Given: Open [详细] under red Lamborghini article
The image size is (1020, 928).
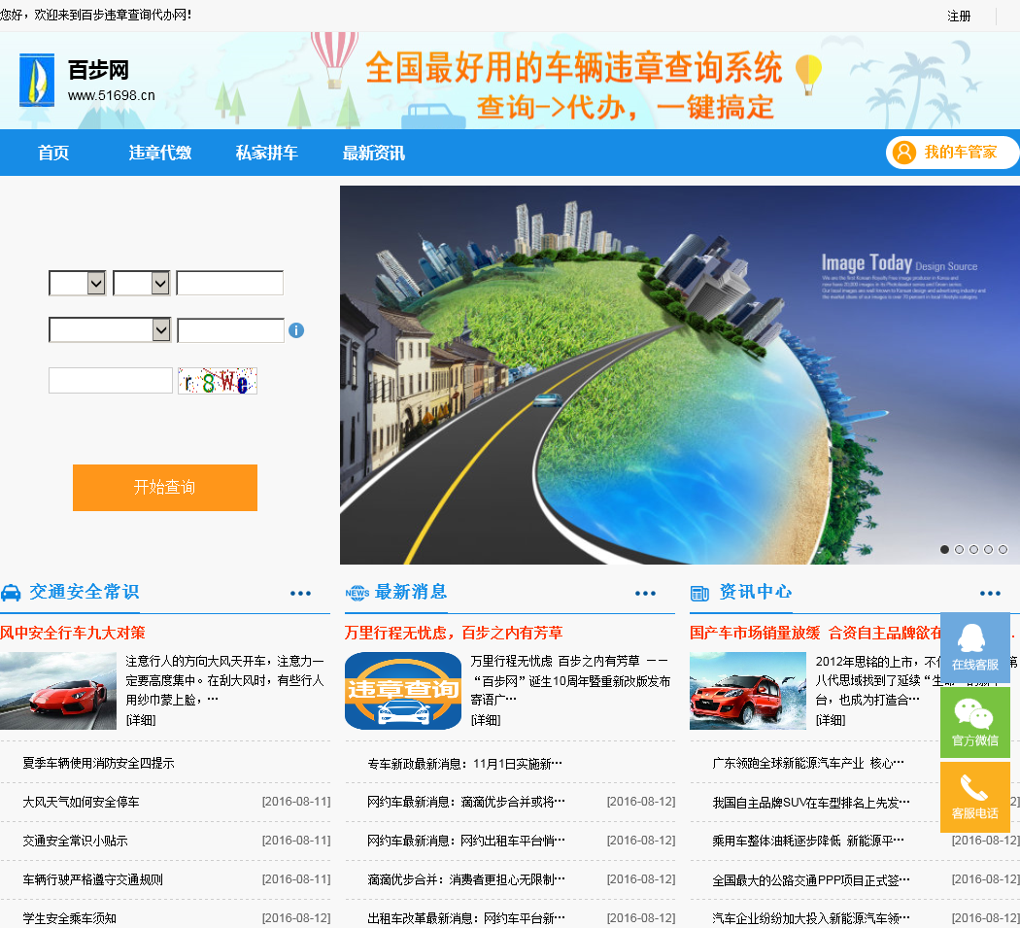Looking at the screenshot, I should pos(141,720).
